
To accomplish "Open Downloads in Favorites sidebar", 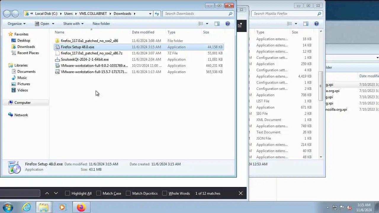I will (26, 47).
